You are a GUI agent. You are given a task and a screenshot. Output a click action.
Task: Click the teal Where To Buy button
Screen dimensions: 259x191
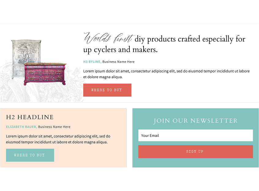tap(30, 155)
